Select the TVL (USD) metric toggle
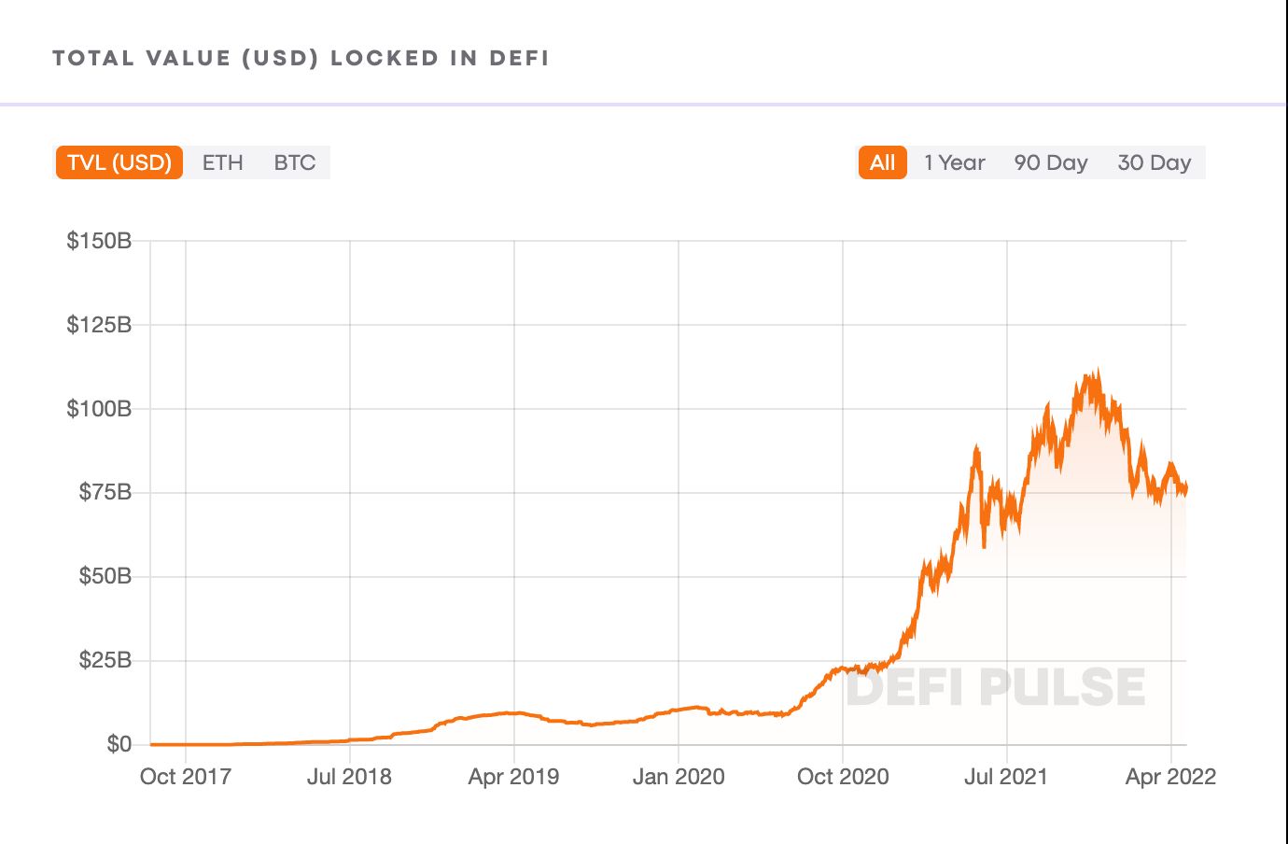Screen dimensions: 1288x844 [x=119, y=162]
